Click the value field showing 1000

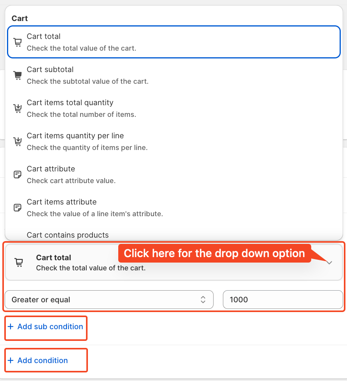coord(283,300)
